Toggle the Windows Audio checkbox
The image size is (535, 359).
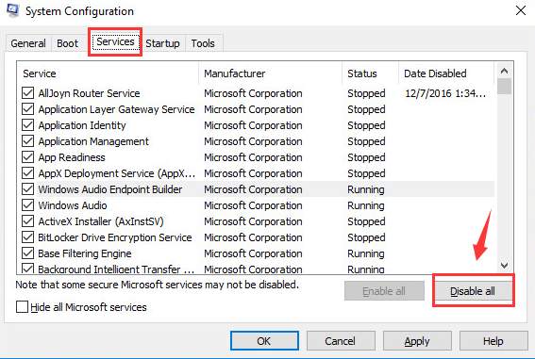point(27,205)
